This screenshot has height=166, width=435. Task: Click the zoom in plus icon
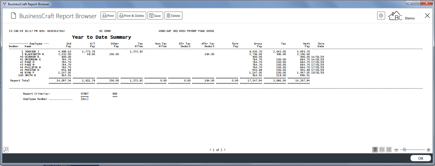click(x=428, y=150)
